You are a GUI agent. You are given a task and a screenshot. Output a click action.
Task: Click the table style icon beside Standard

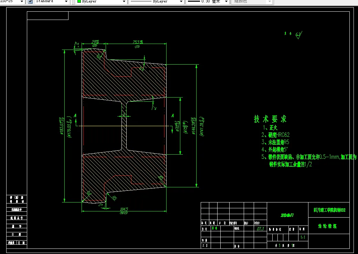point(30,1)
